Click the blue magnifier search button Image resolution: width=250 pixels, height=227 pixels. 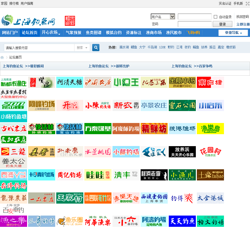[96, 48]
